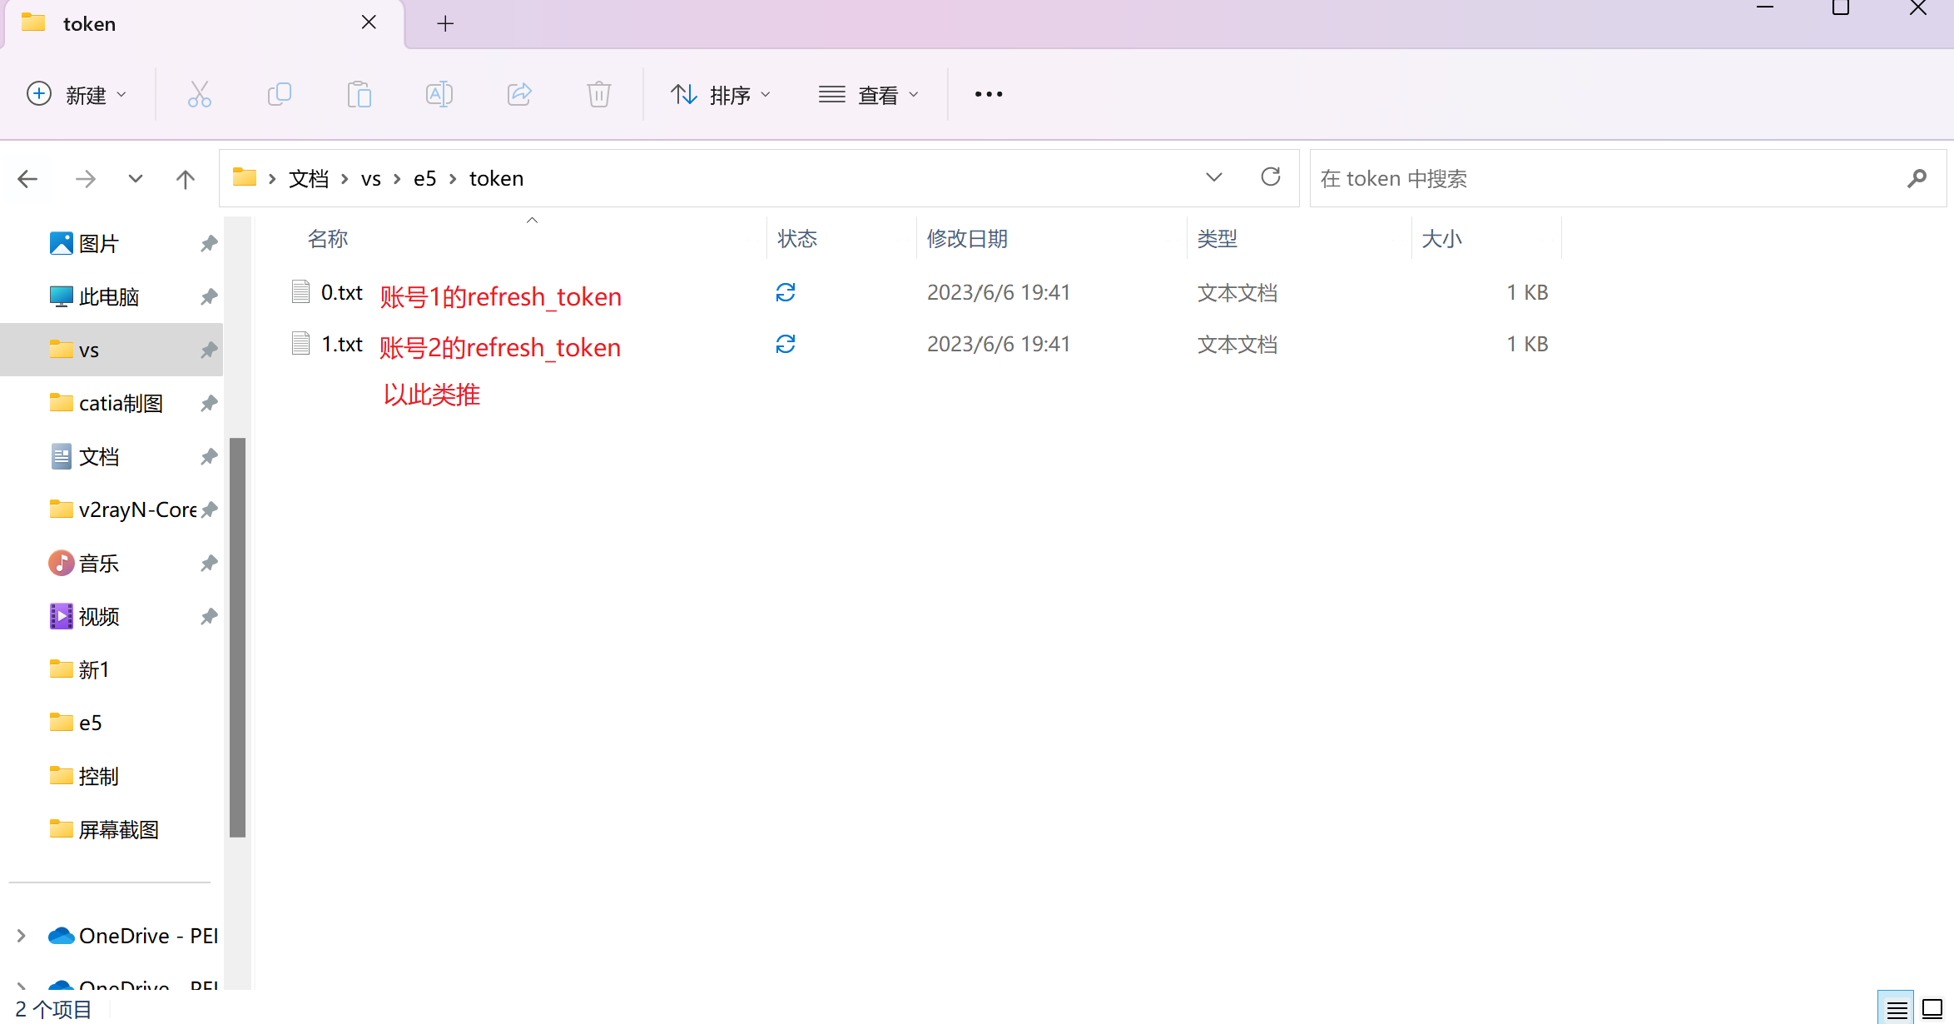Close the token tab

(369, 23)
